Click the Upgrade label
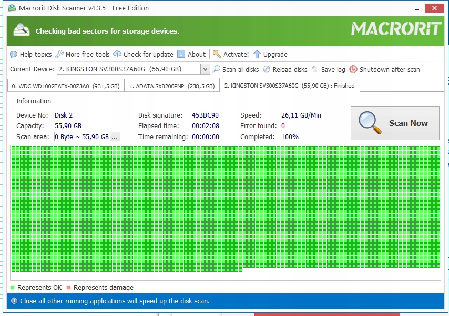Viewport: 449px width, 316px height. pyautogui.click(x=275, y=55)
